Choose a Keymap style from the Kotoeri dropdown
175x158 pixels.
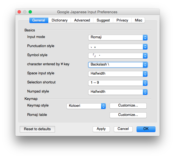86,106
